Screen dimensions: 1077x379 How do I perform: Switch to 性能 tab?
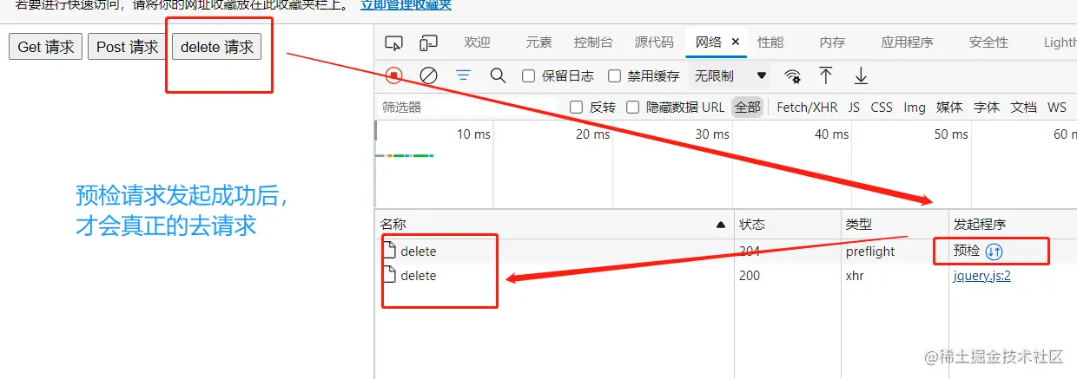[770, 42]
